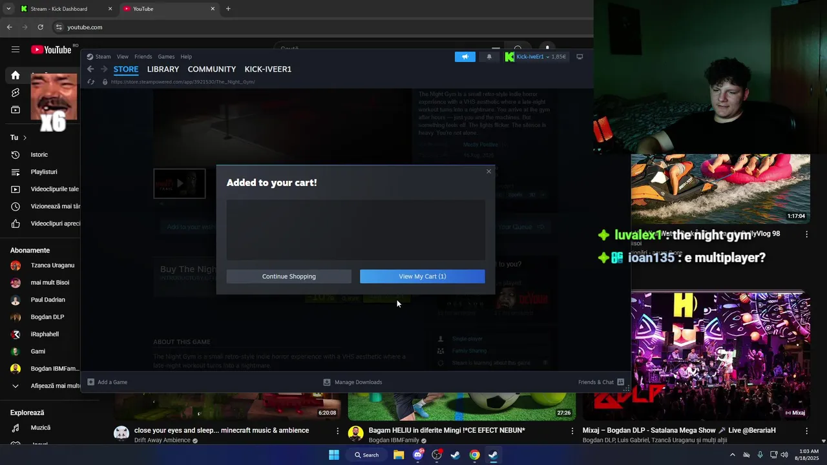Screen dimensions: 827x465
Task: Open OBS Studio from taskbar
Action: pyautogui.click(x=437, y=455)
